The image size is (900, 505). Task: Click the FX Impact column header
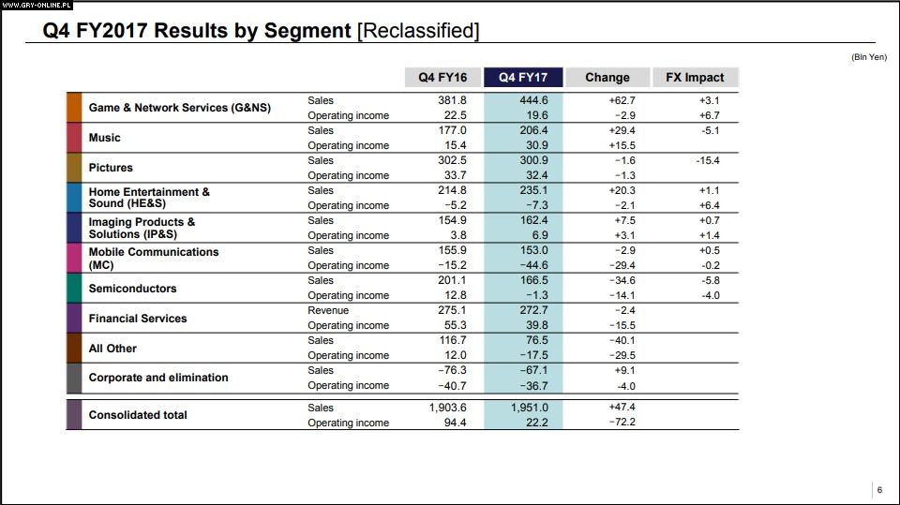695,78
